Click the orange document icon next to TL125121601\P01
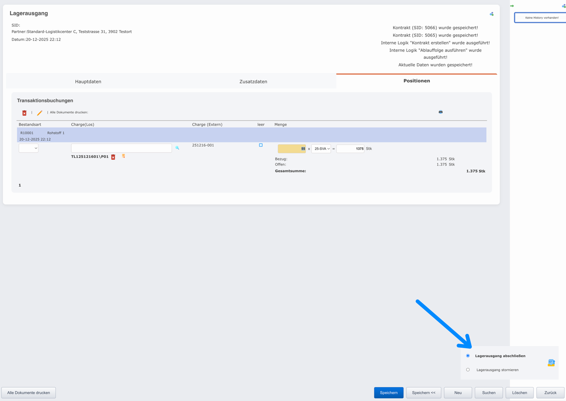The image size is (566, 401). pyautogui.click(x=123, y=156)
